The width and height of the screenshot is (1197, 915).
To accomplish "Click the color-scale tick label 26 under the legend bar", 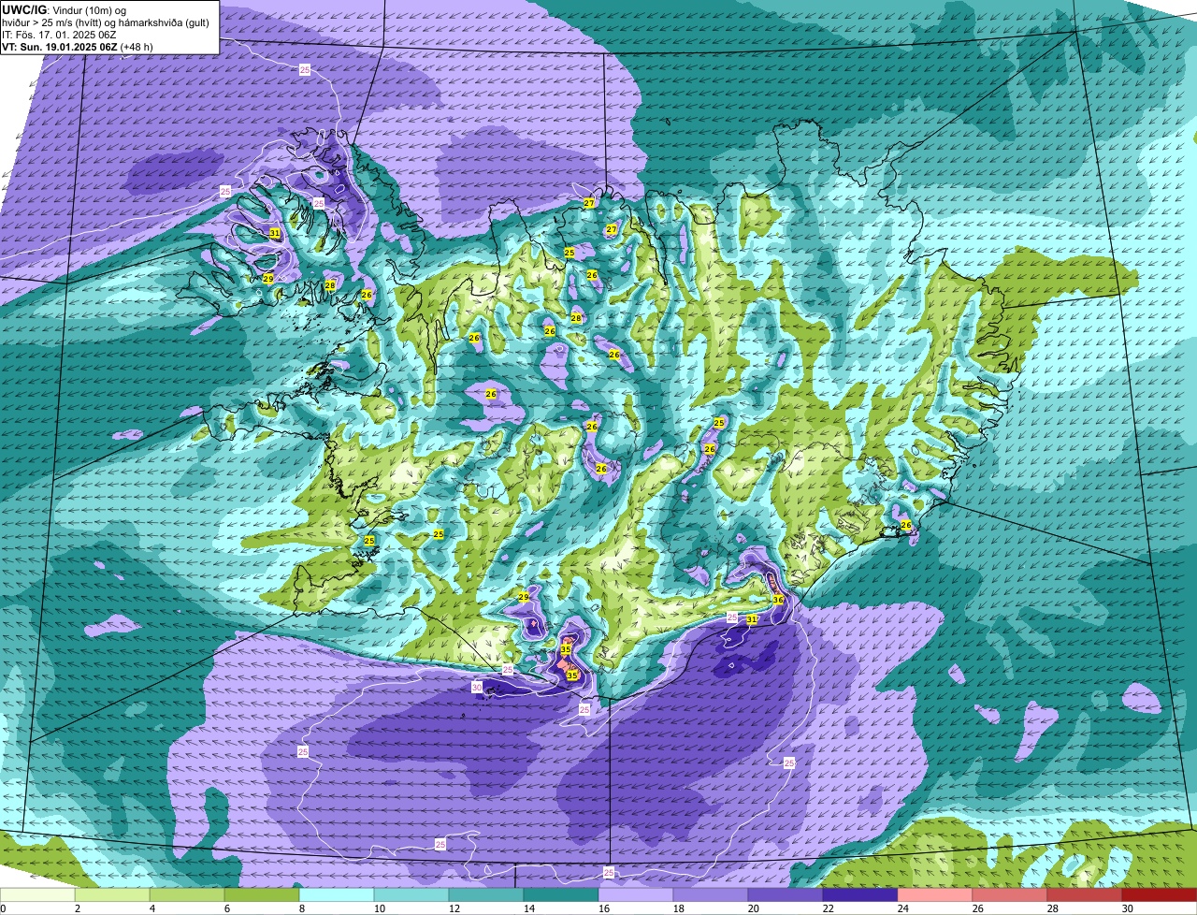I will coord(977,908).
